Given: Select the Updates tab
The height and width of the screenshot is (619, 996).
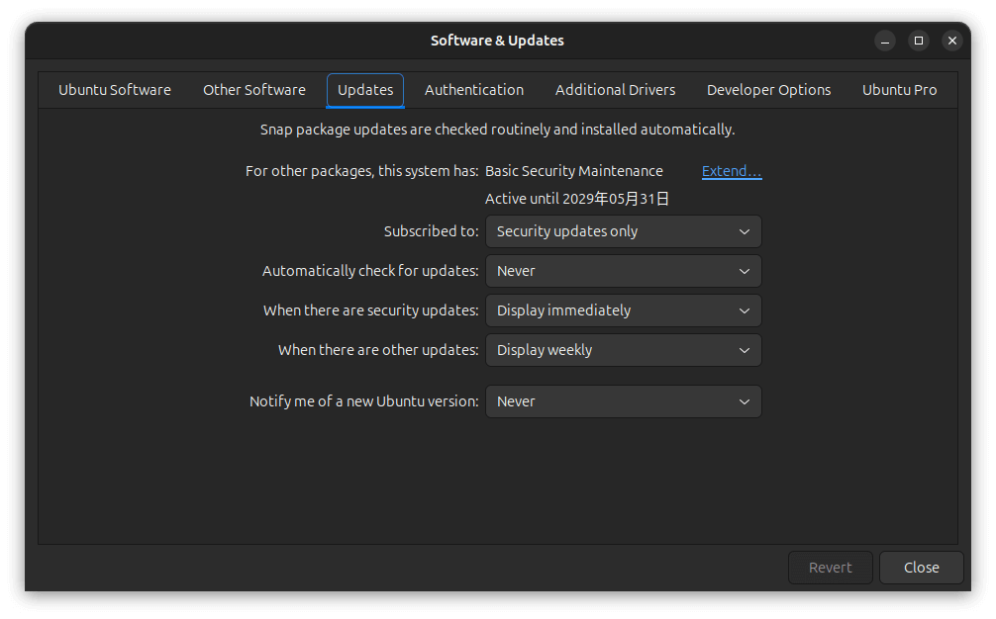Looking at the screenshot, I should click(365, 90).
